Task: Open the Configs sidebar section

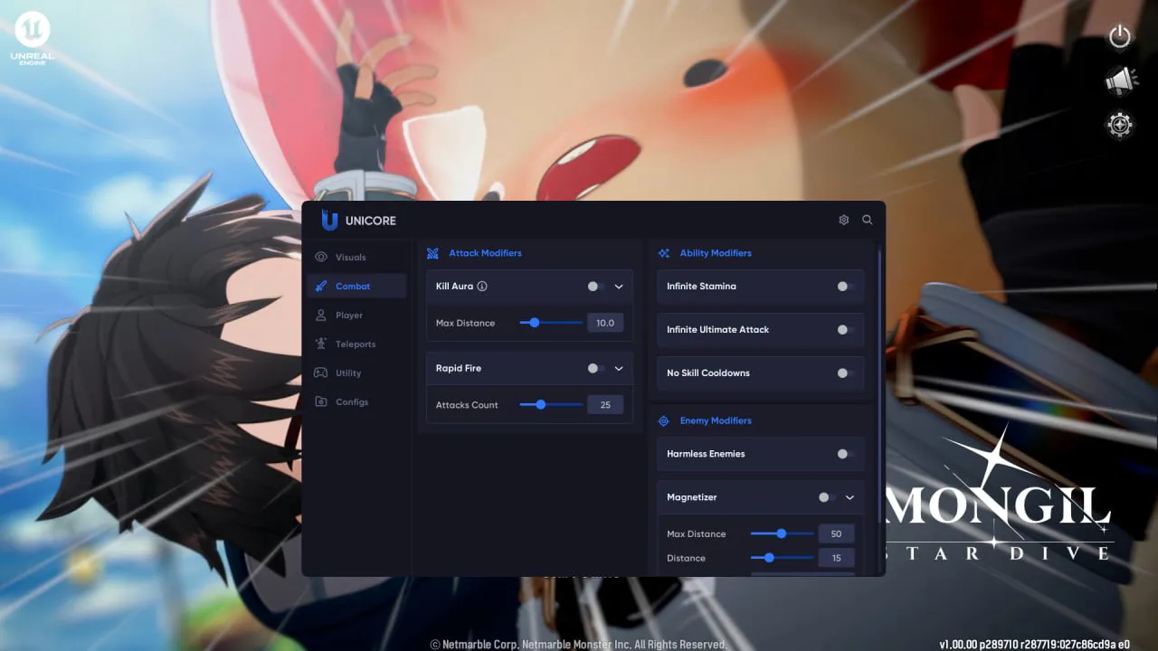Action: (x=351, y=402)
